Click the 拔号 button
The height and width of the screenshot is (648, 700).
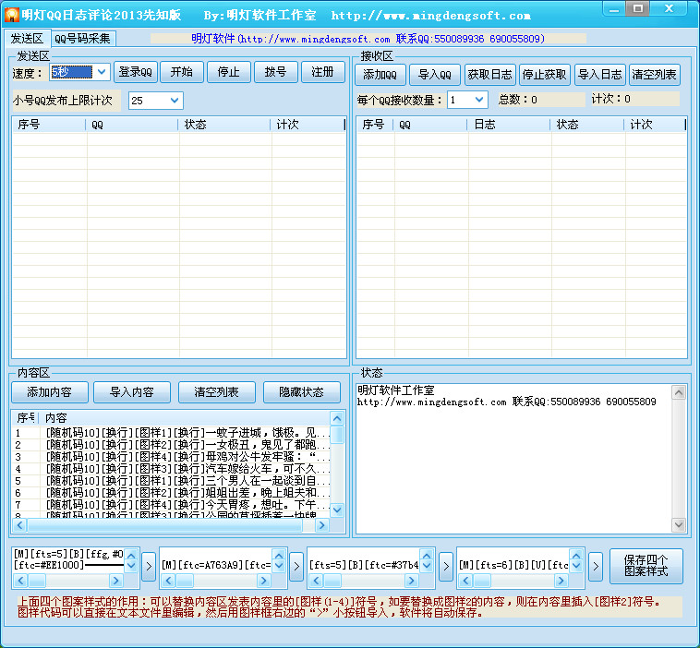(275, 72)
